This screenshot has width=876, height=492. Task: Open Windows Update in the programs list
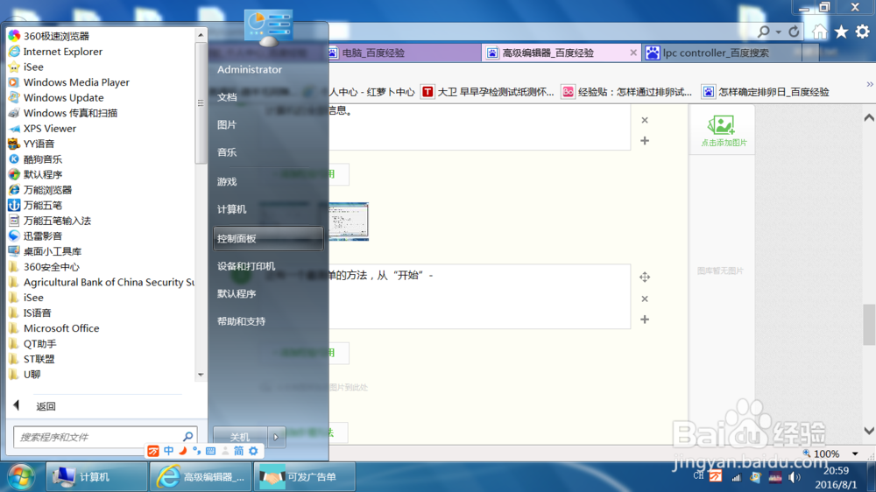pyautogui.click(x=56, y=97)
